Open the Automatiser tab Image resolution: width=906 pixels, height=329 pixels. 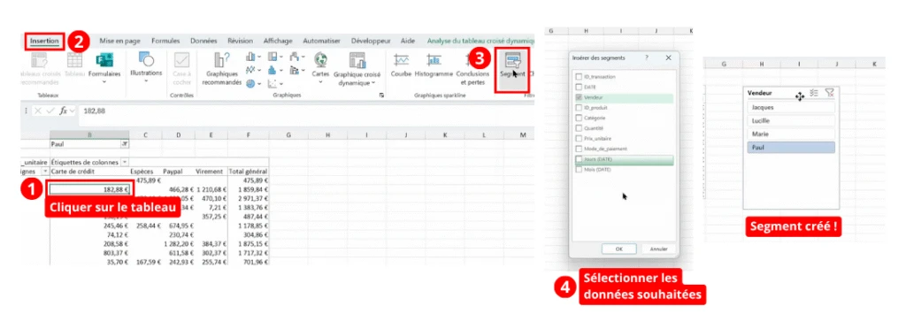point(322,41)
